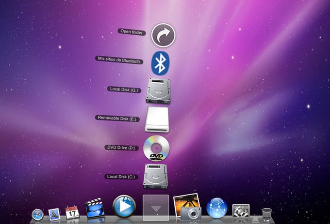Launch Safari compass icon in the dock
Image resolution: width=330 pixels, height=224 pixels.
tap(38, 215)
